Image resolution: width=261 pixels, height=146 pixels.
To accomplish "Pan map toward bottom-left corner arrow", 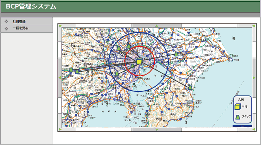I will coord(60,129).
